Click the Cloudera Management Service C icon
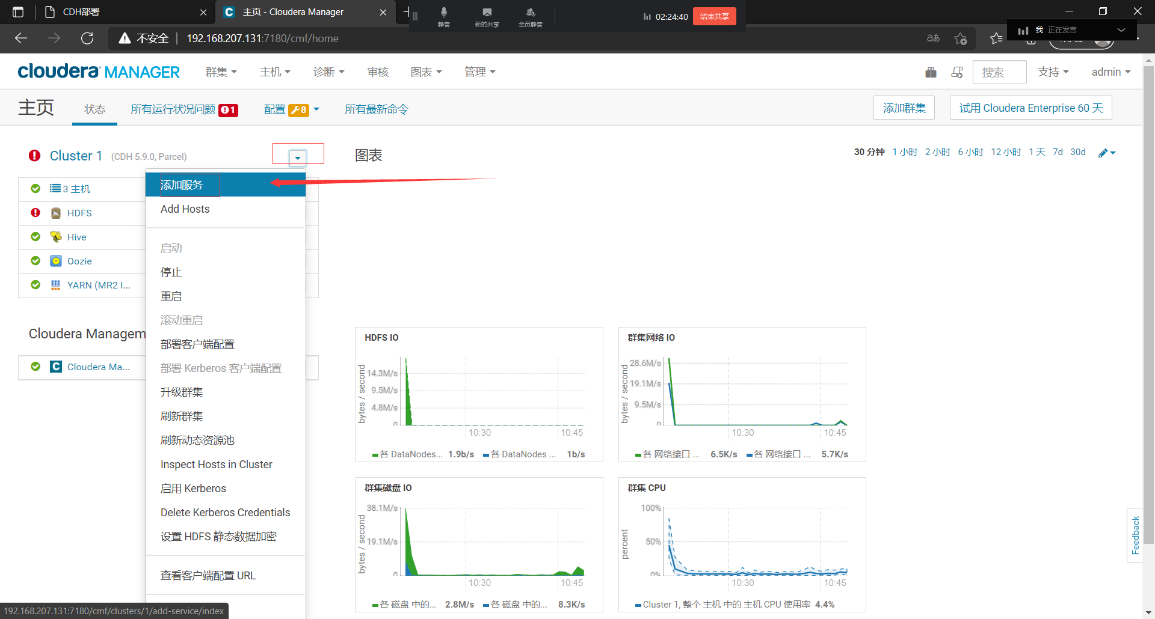Viewport: 1155px width, 619px height. [56, 367]
